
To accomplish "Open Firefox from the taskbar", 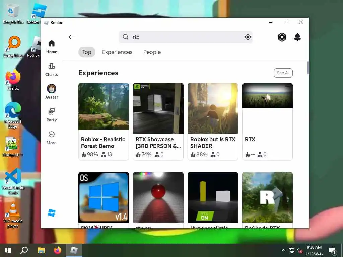I will click(x=58, y=250).
